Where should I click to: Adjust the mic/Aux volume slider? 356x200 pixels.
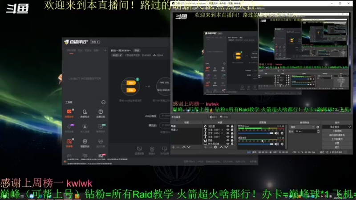[255, 133]
